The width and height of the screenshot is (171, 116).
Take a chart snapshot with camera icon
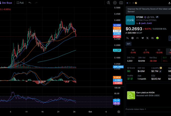tap(121, 3)
